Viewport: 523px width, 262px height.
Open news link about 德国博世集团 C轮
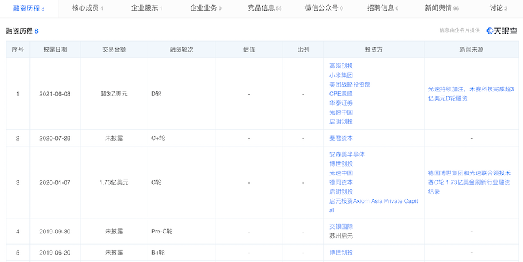pos(469,183)
